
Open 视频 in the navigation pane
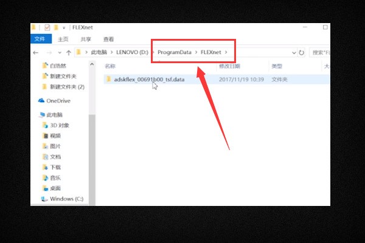coord(55,136)
